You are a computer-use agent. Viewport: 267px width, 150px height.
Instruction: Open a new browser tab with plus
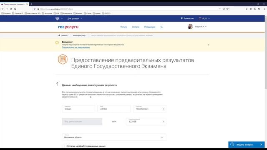coord(31,4)
